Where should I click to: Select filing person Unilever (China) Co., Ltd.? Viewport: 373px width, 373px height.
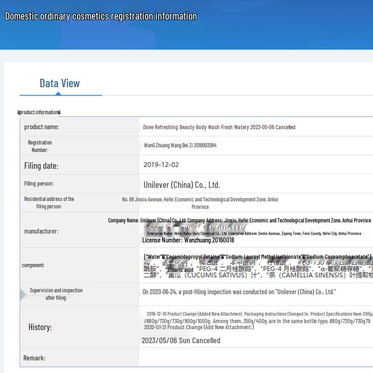pyautogui.click(x=181, y=185)
